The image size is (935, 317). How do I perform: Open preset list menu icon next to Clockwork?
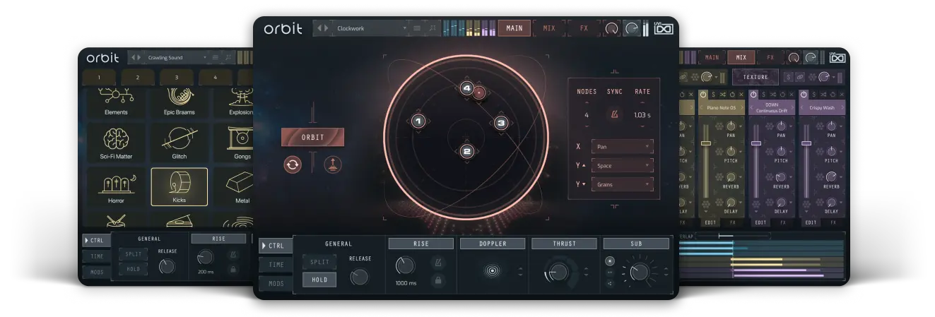[x=417, y=28]
